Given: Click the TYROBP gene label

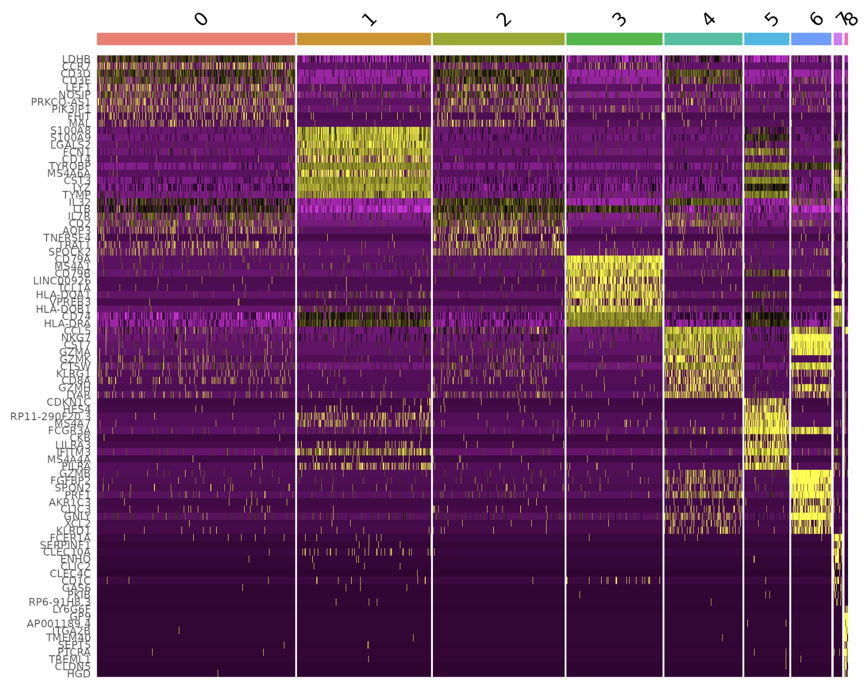Looking at the screenshot, I should (x=70, y=167).
